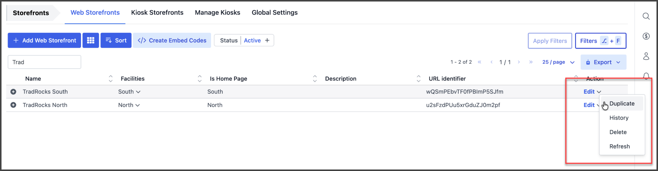Click Add Web Storefront button
658x171 pixels.
44,40
